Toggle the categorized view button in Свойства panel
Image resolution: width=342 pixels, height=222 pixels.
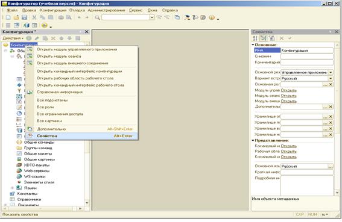263,39
